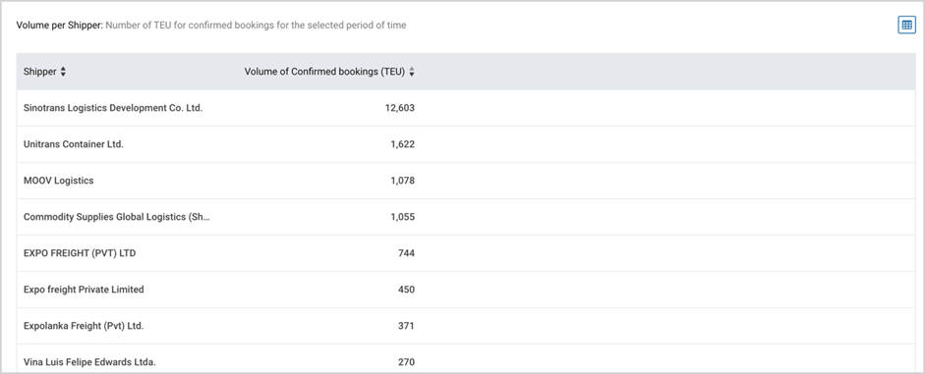Sort by Volume of Confirmed bookings arrows

412,72
